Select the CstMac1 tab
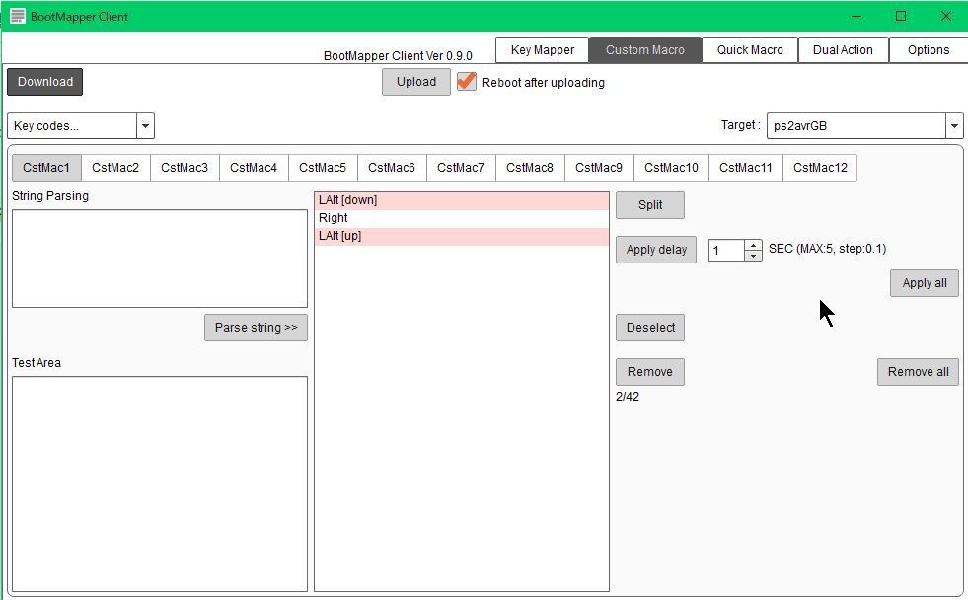968x600 pixels. (x=46, y=168)
